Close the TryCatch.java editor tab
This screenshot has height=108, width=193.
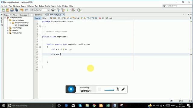click(x=63, y=15)
